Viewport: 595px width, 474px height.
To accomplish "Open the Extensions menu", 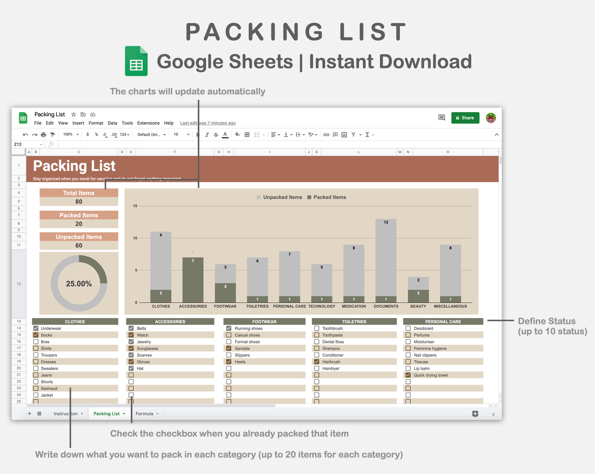I will (148, 123).
